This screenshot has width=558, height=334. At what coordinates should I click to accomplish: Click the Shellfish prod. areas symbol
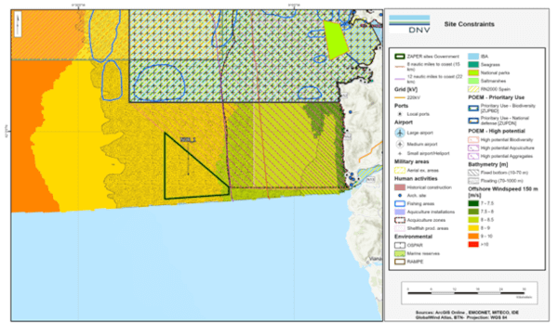pos(400,228)
